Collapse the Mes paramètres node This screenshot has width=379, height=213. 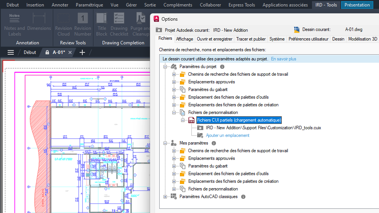point(165,143)
